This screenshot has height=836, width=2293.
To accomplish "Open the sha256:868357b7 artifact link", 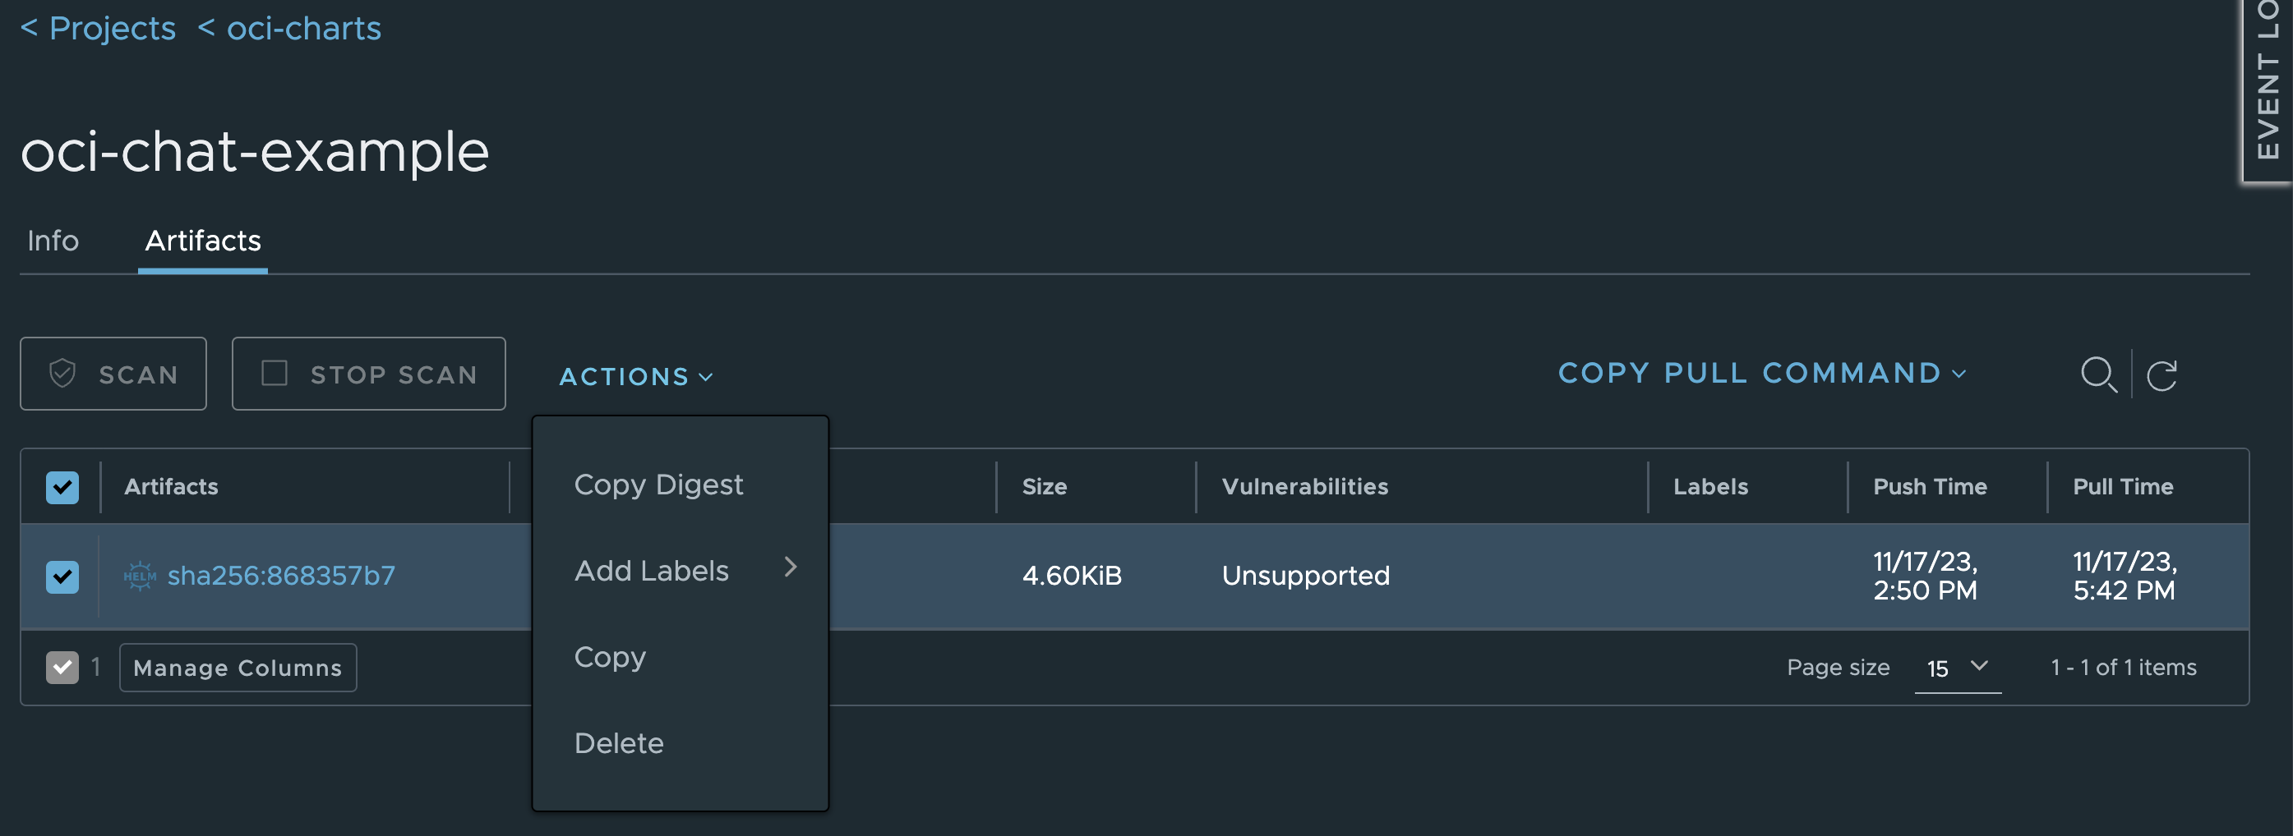I will click(280, 576).
